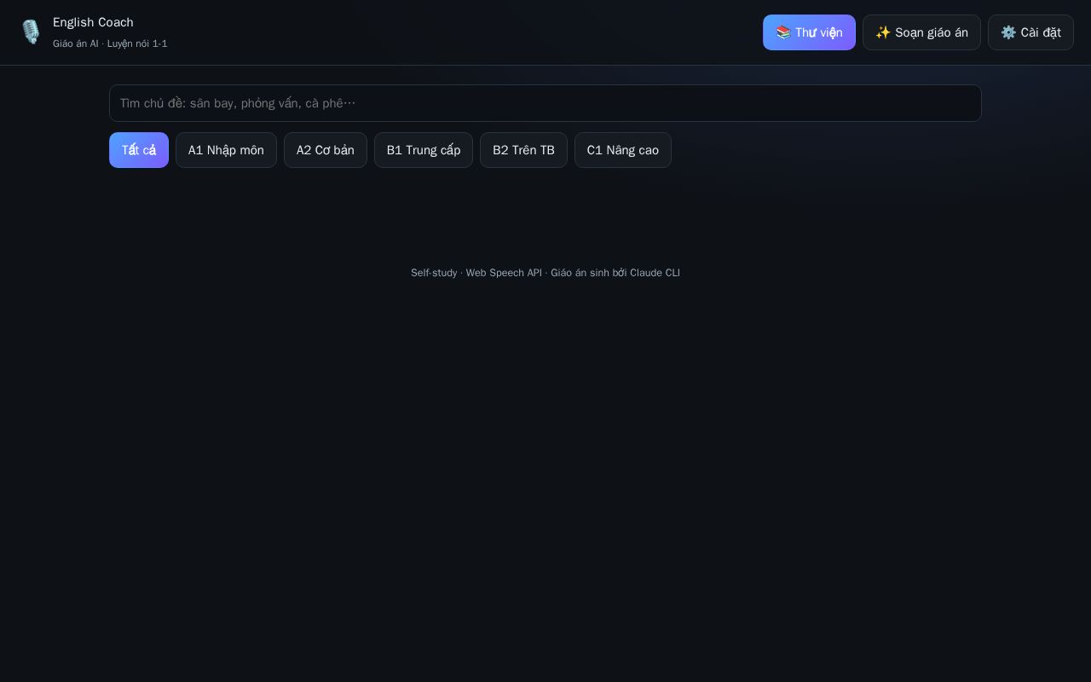Open the Thư viện library tab
The image size is (1091, 682).
tap(809, 32)
